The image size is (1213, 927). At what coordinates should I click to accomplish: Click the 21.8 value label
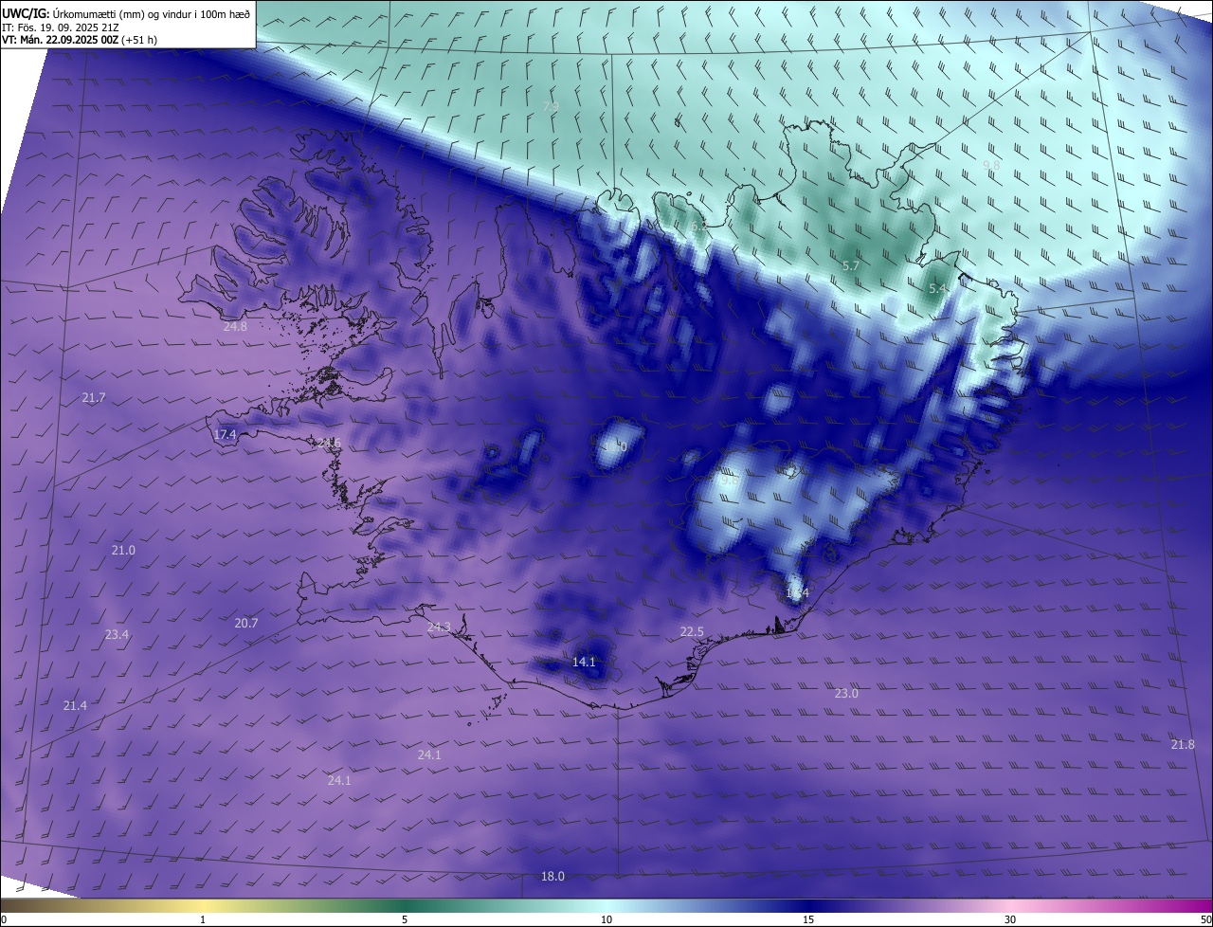pyautogui.click(x=1183, y=745)
